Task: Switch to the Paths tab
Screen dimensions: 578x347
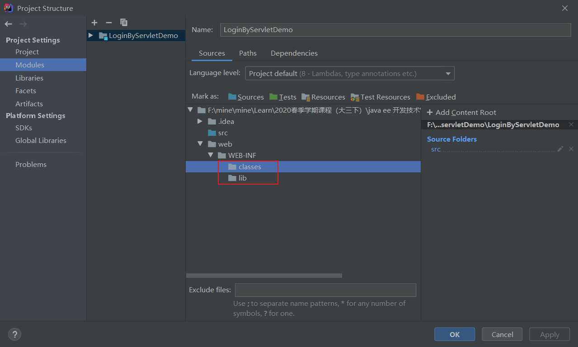Action: pyautogui.click(x=248, y=53)
